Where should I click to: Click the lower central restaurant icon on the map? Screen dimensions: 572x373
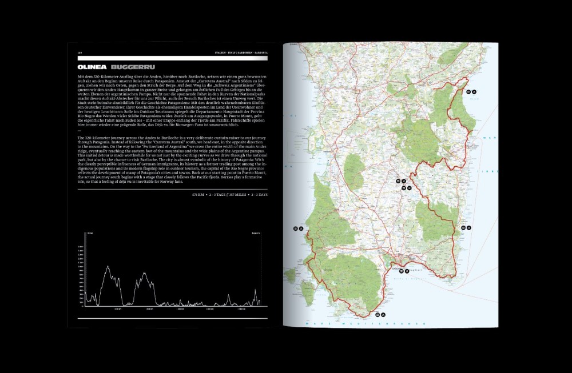(x=410, y=188)
